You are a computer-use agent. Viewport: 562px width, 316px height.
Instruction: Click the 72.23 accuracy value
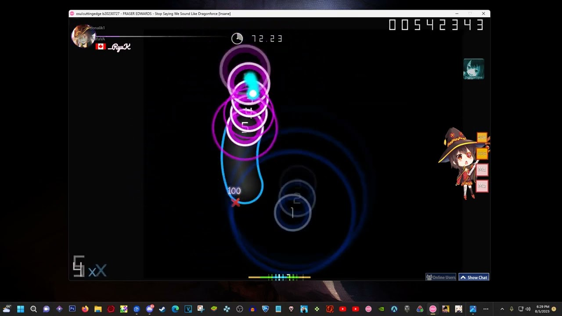point(267,39)
